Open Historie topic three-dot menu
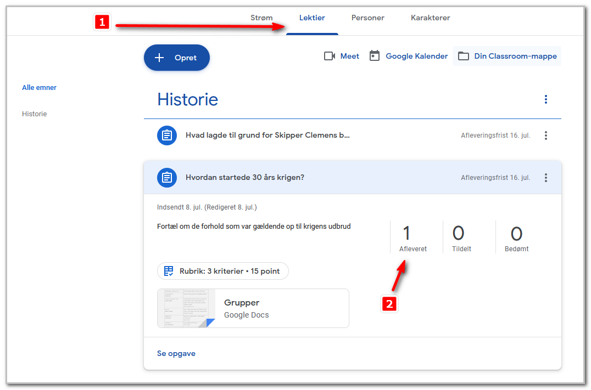 point(546,99)
